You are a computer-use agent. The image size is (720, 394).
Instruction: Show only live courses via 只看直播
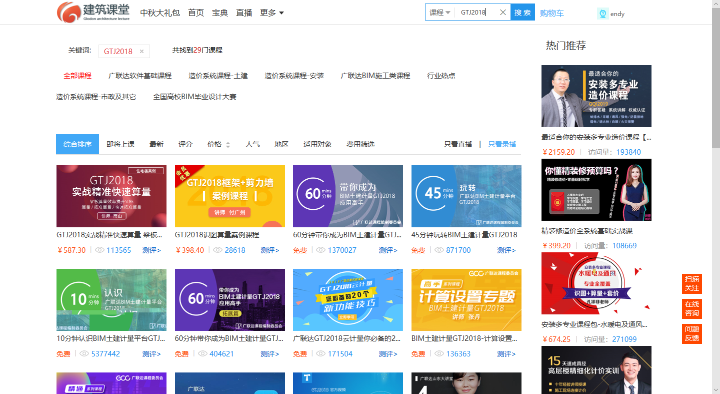click(x=458, y=144)
